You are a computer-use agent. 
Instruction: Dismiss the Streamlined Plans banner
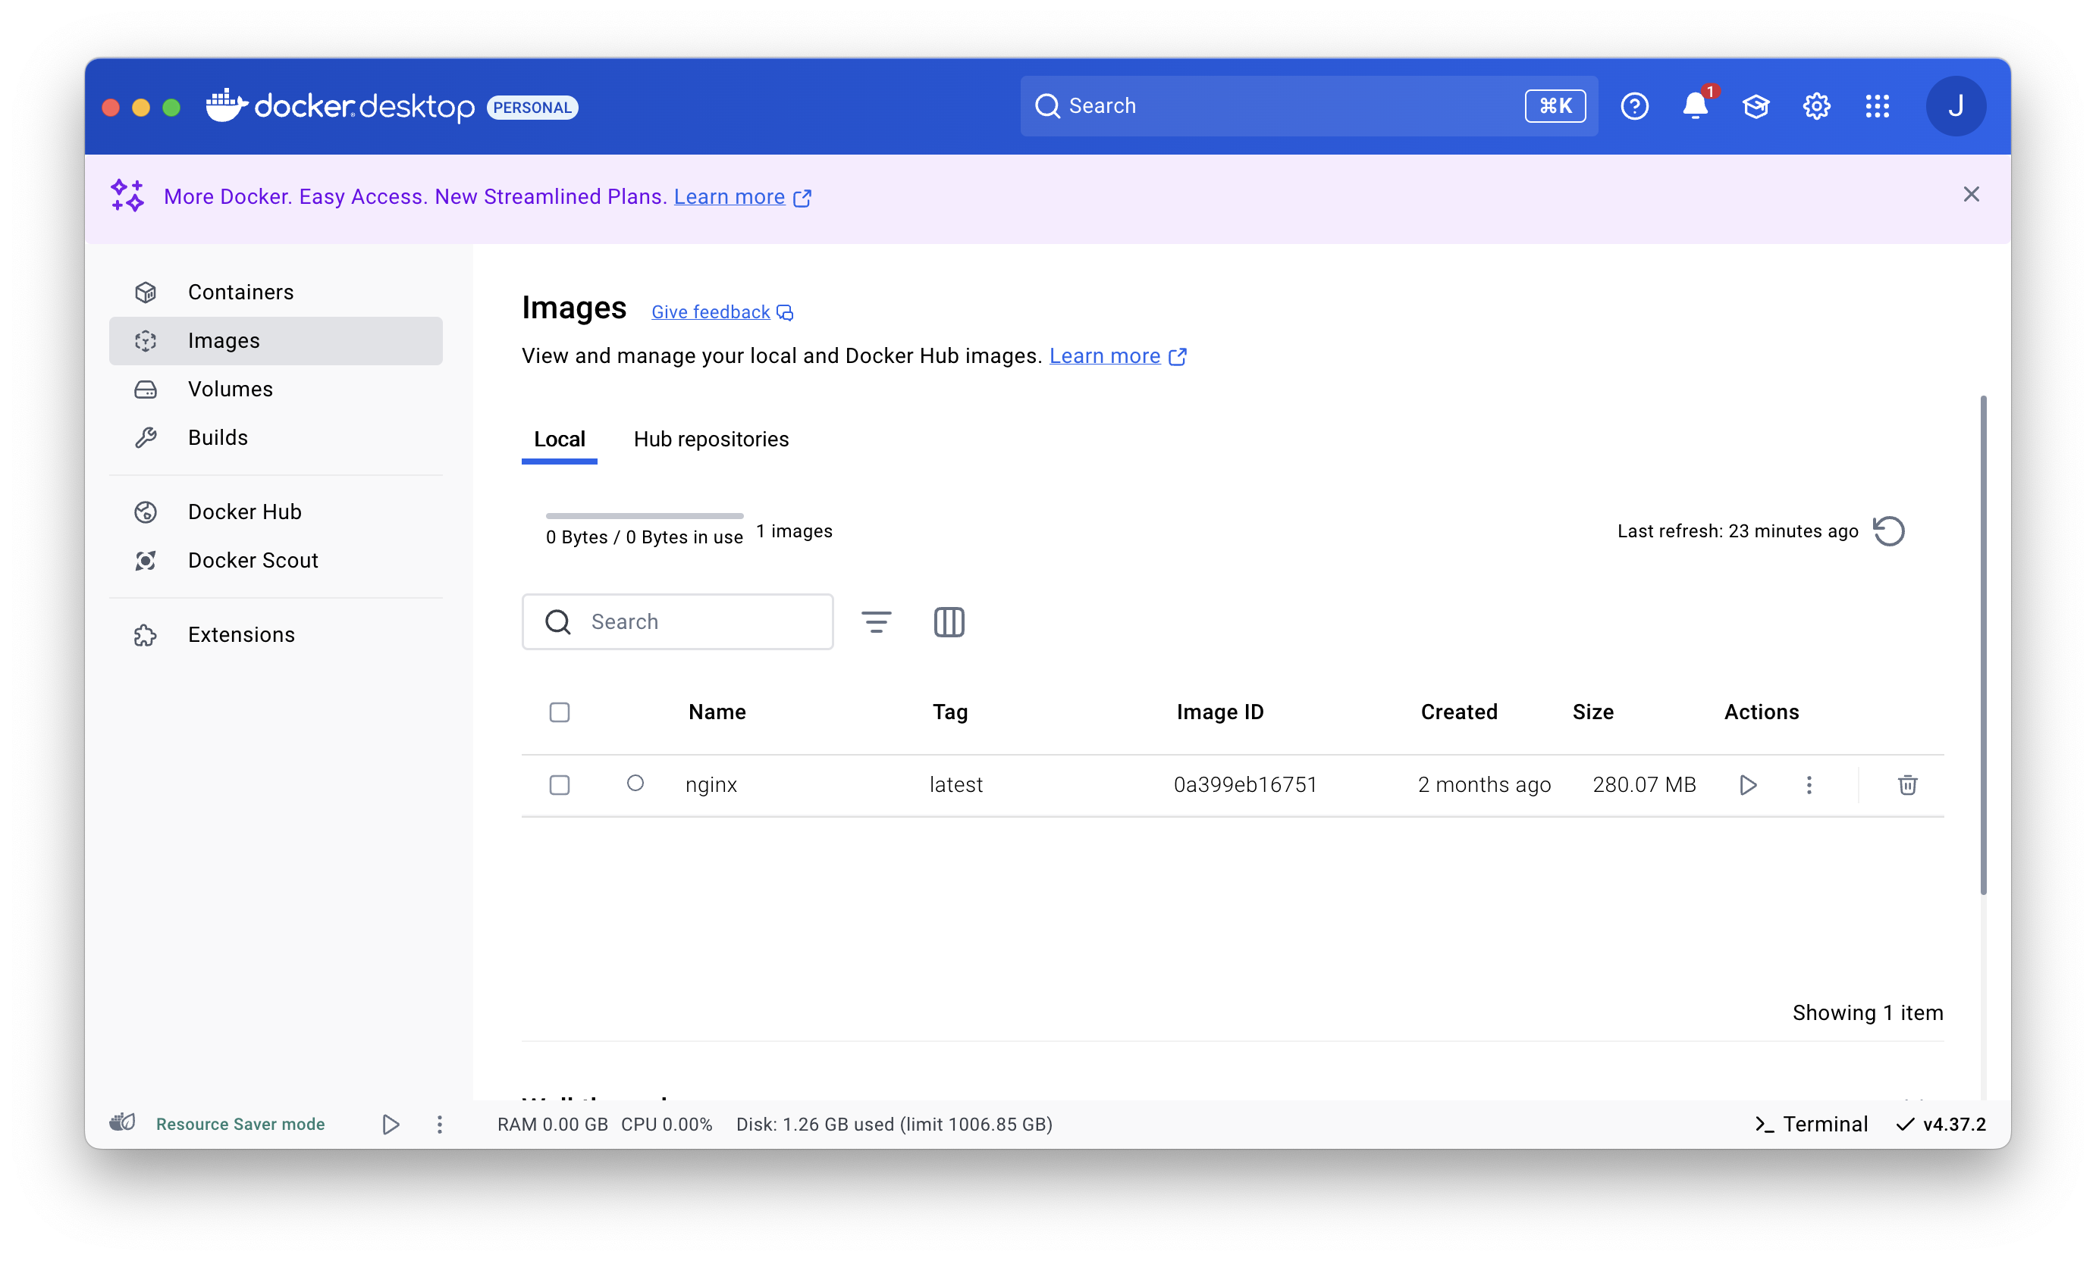(1971, 195)
